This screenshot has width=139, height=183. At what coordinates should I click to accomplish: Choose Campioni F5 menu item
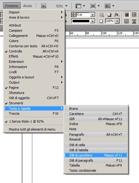(x=35, y=30)
